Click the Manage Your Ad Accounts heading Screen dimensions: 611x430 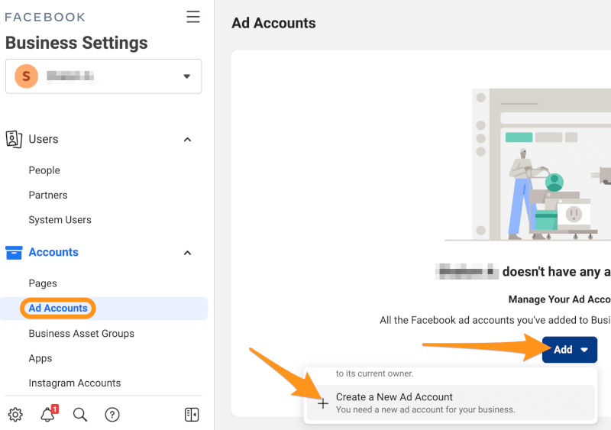coord(560,299)
